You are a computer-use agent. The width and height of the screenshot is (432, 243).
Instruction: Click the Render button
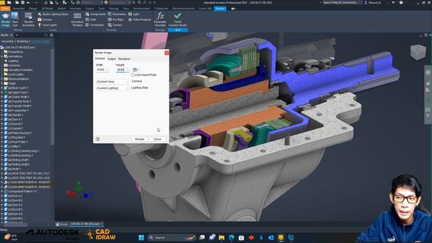pos(140,139)
